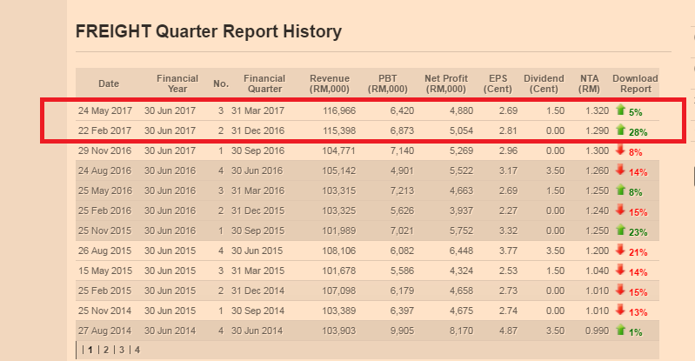Screen dimensions: 695x361
Task: Click red down arrow in 24 Aug 2016 row
Action: [620, 170]
